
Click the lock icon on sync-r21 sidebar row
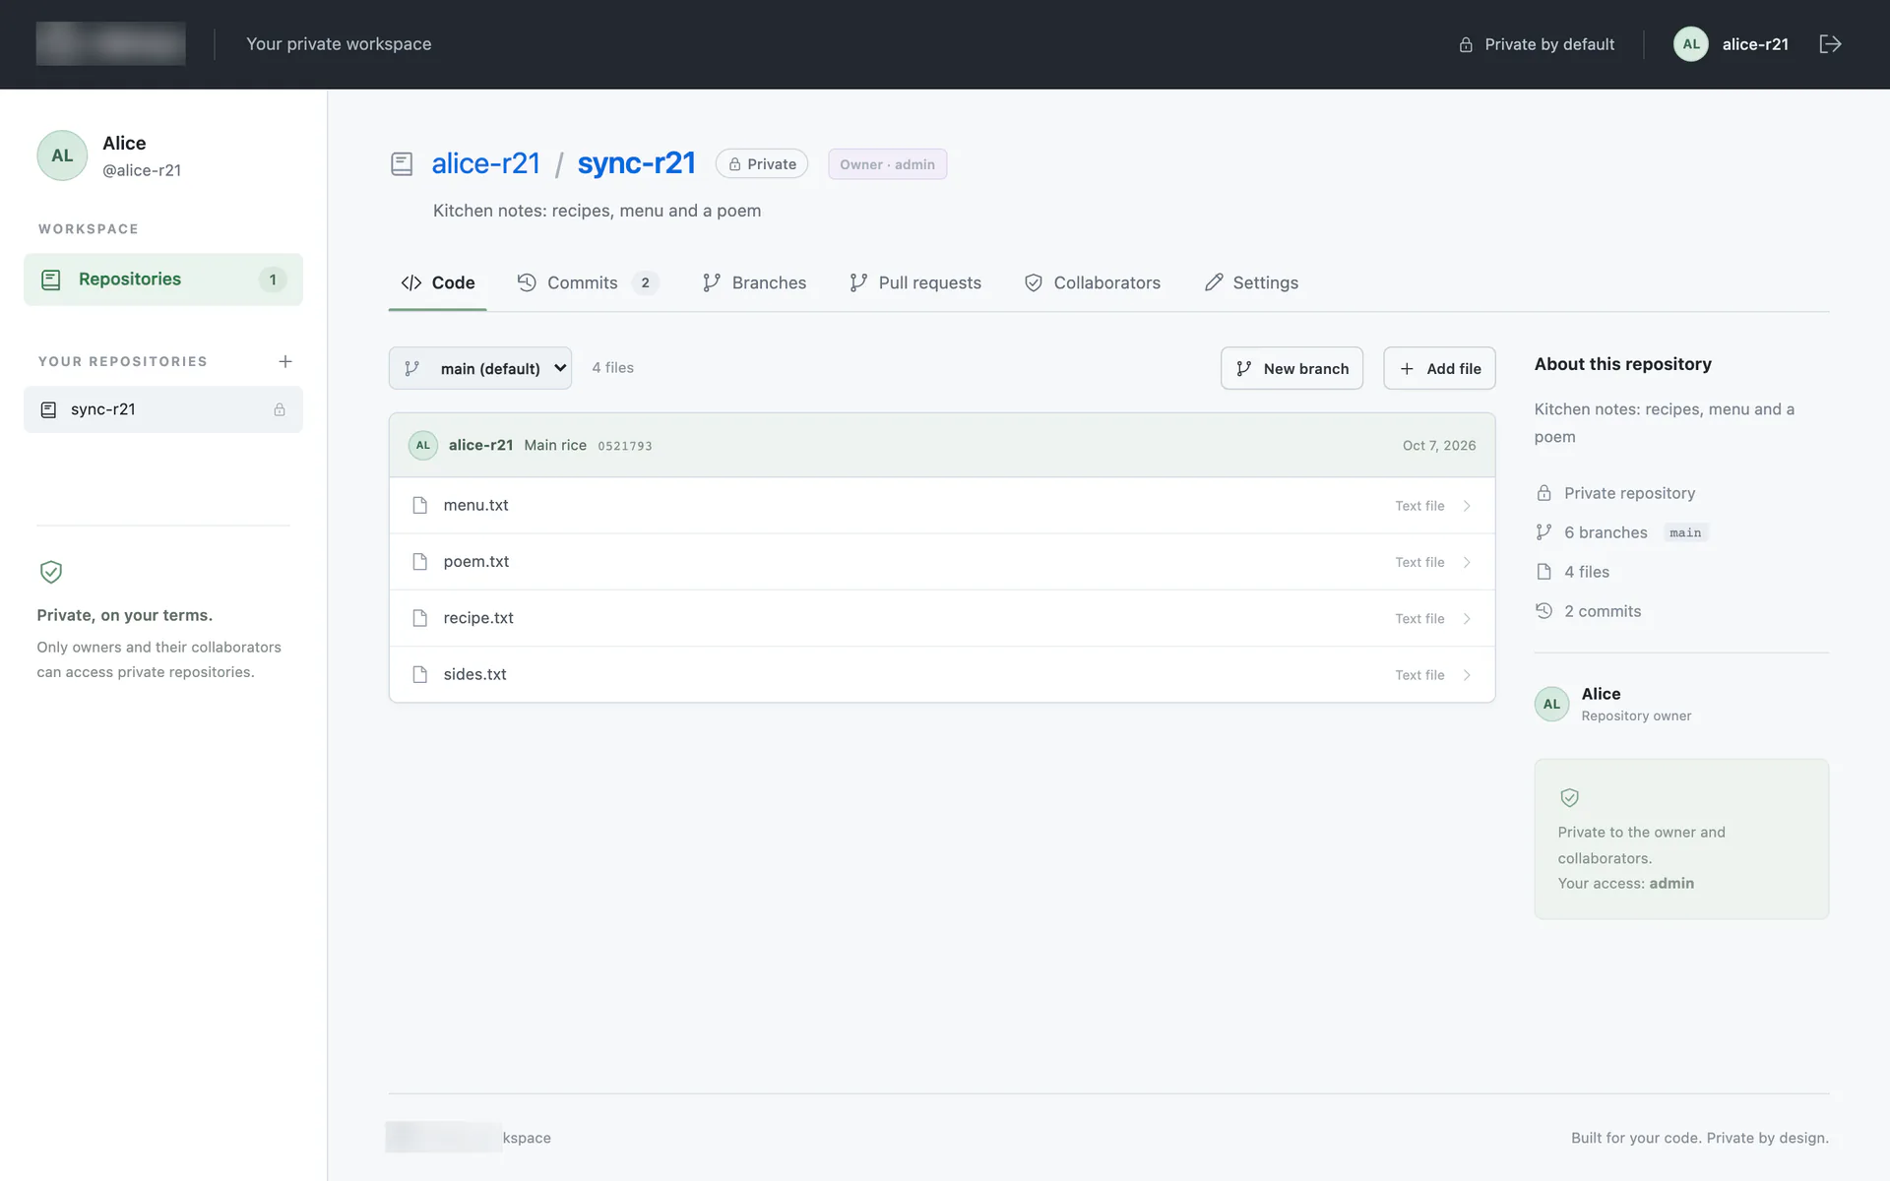[280, 409]
